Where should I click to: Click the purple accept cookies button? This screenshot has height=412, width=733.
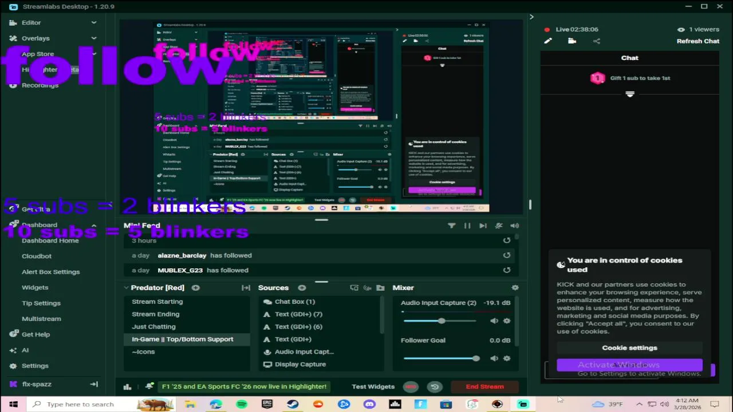click(x=629, y=365)
